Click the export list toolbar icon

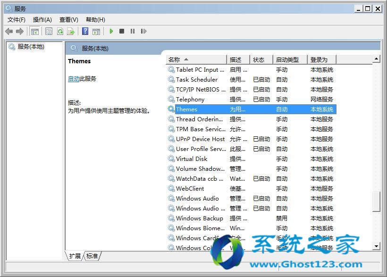coord(72,31)
